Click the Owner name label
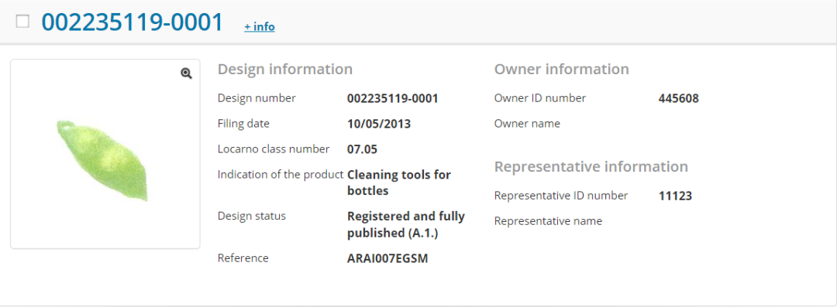The image size is (837, 307). [x=528, y=124]
